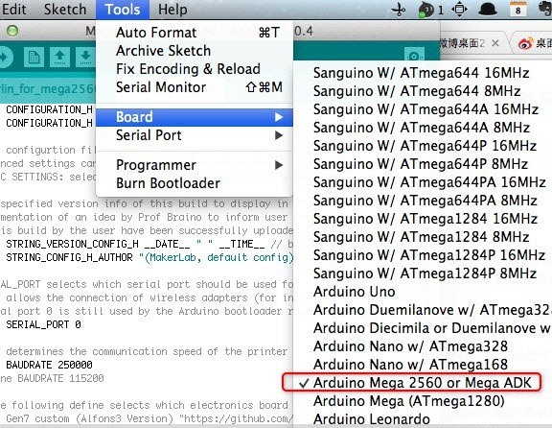The width and height of the screenshot is (552, 428).
Task: Choose Archive Sketch
Action: click(x=195, y=51)
